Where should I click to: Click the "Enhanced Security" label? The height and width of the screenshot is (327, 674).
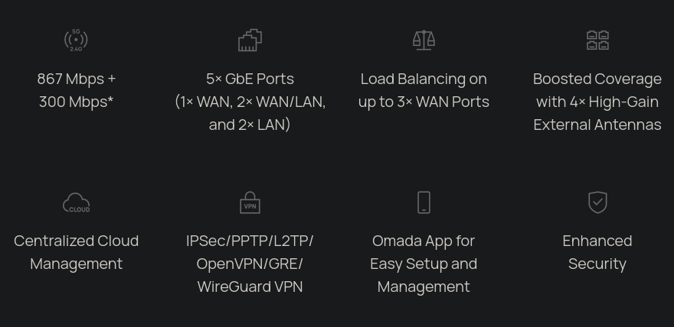[x=597, y=252]
